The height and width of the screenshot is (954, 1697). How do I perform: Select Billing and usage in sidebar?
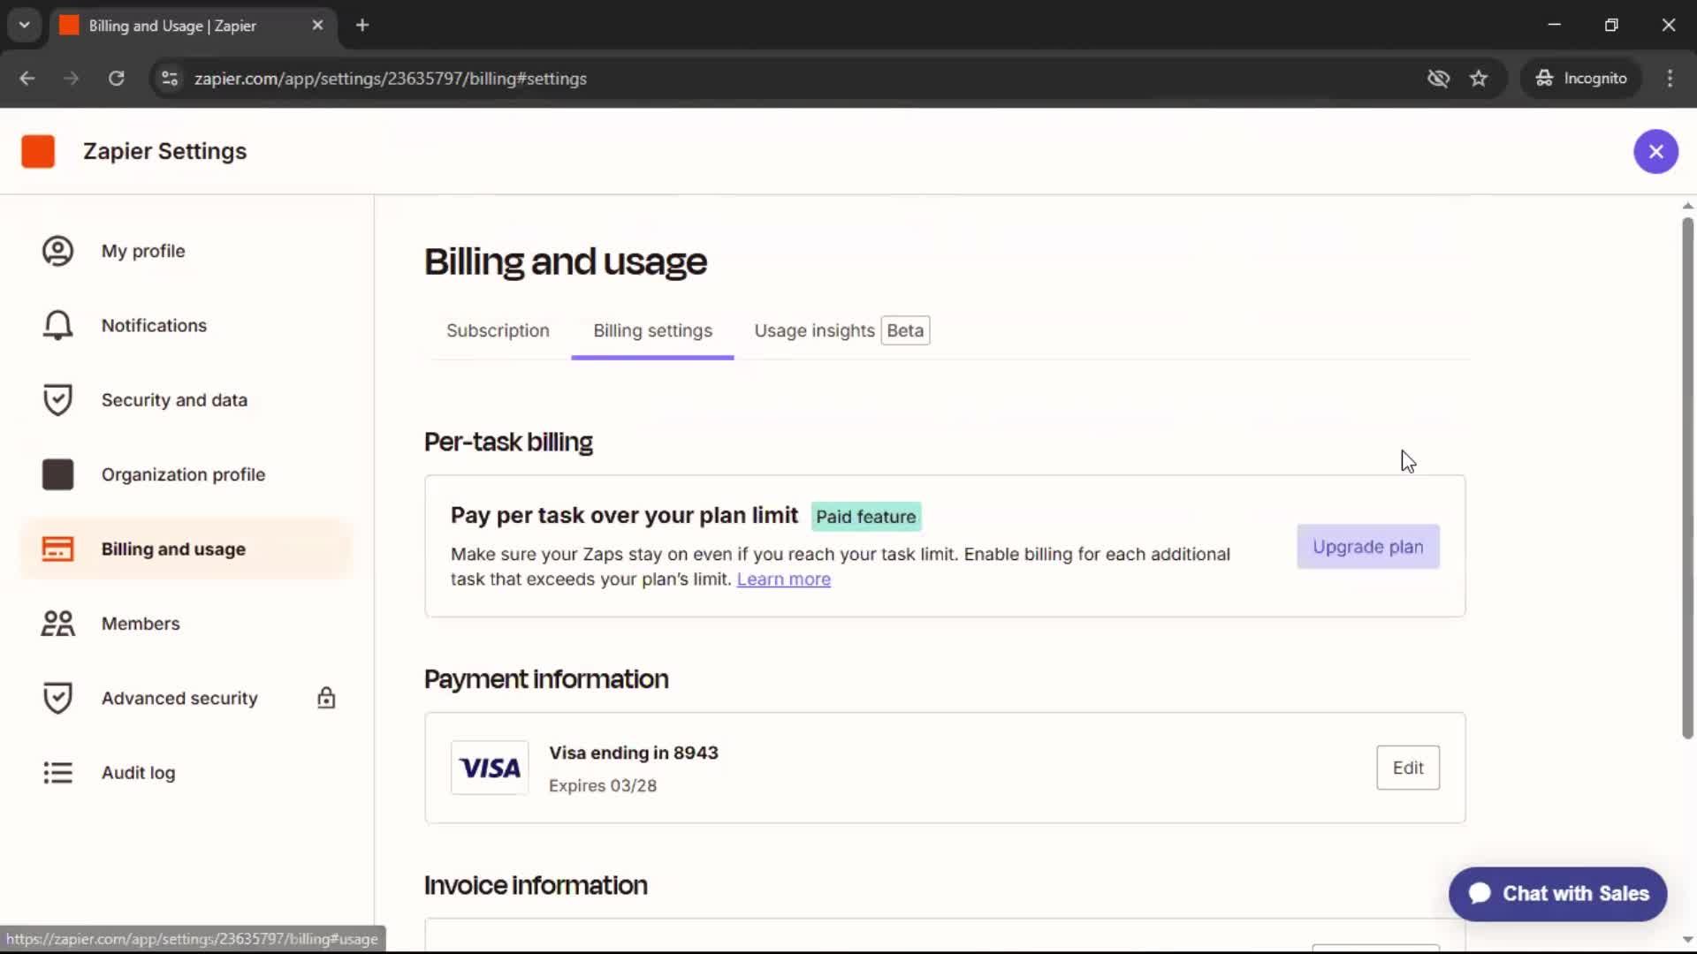(x=186, y=549)
